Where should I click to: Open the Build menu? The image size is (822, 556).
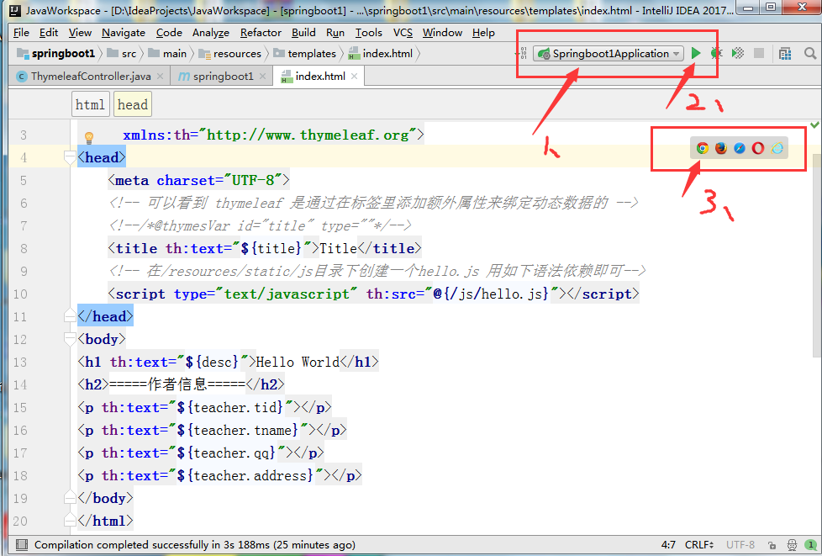[303, 33]
